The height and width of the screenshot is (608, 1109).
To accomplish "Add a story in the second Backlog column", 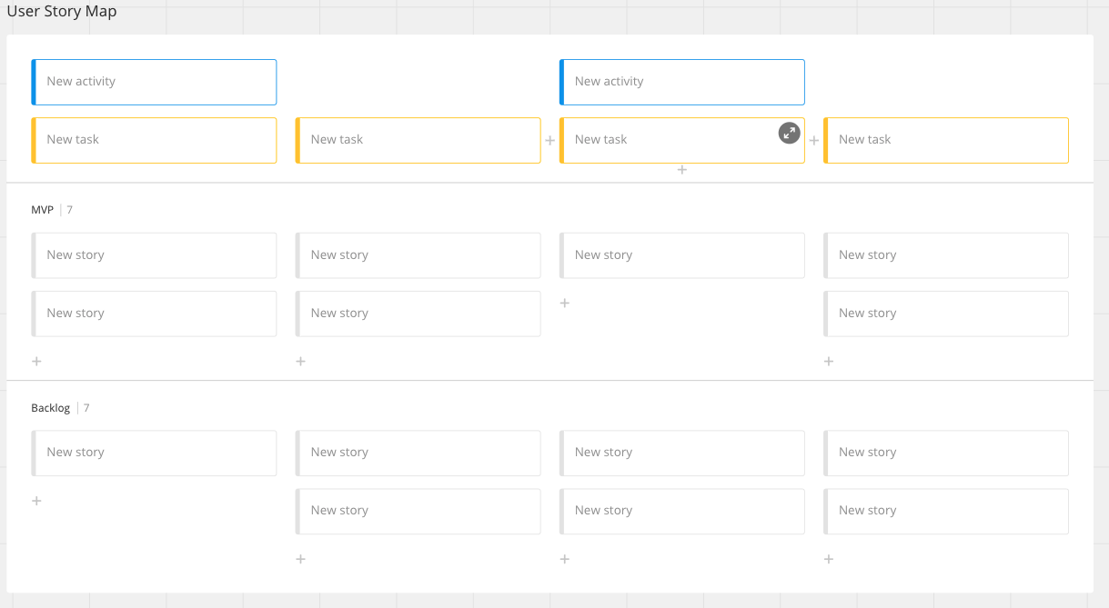I will (x=300, y=559).
